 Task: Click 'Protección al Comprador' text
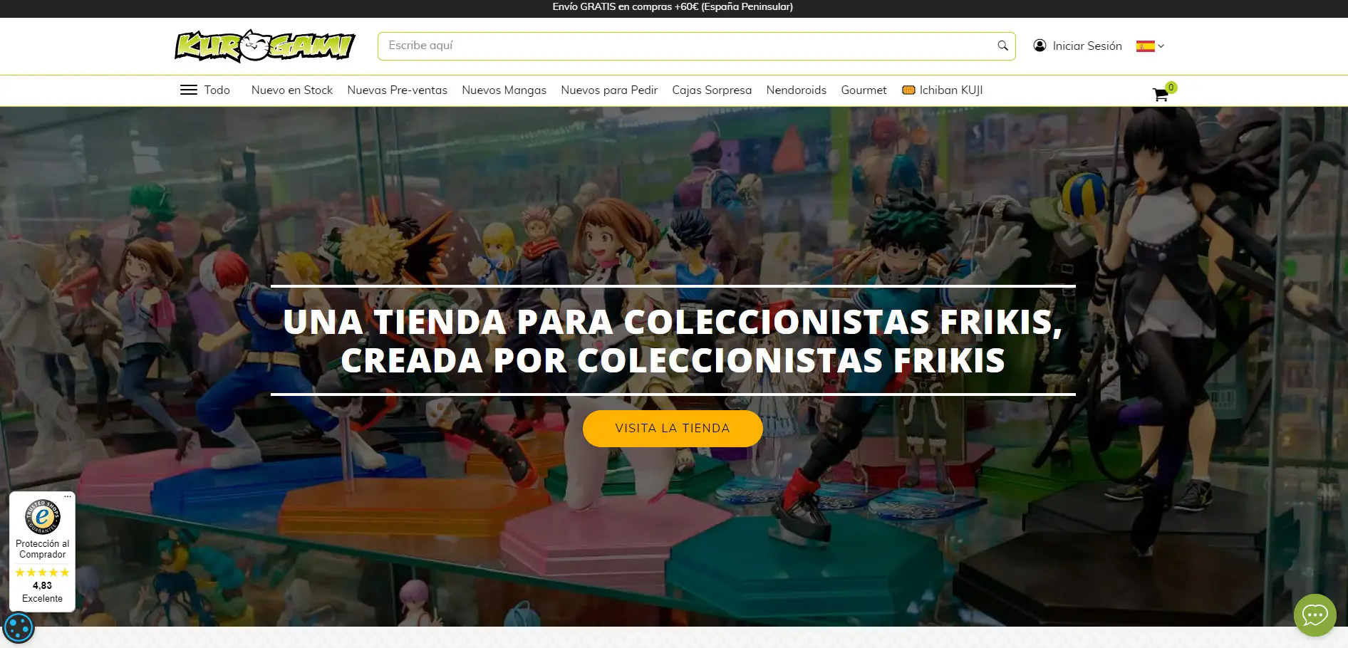(42, 549)
